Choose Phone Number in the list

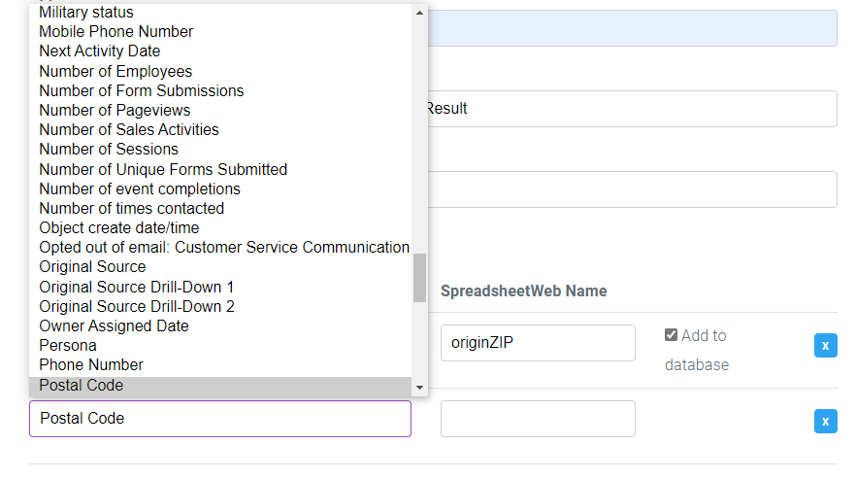(x=91, y=365)
